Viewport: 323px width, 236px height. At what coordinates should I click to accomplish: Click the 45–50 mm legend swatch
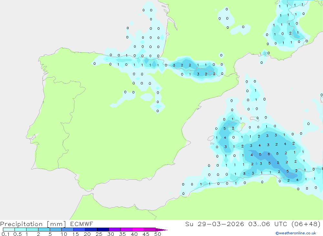click(150, 230)
